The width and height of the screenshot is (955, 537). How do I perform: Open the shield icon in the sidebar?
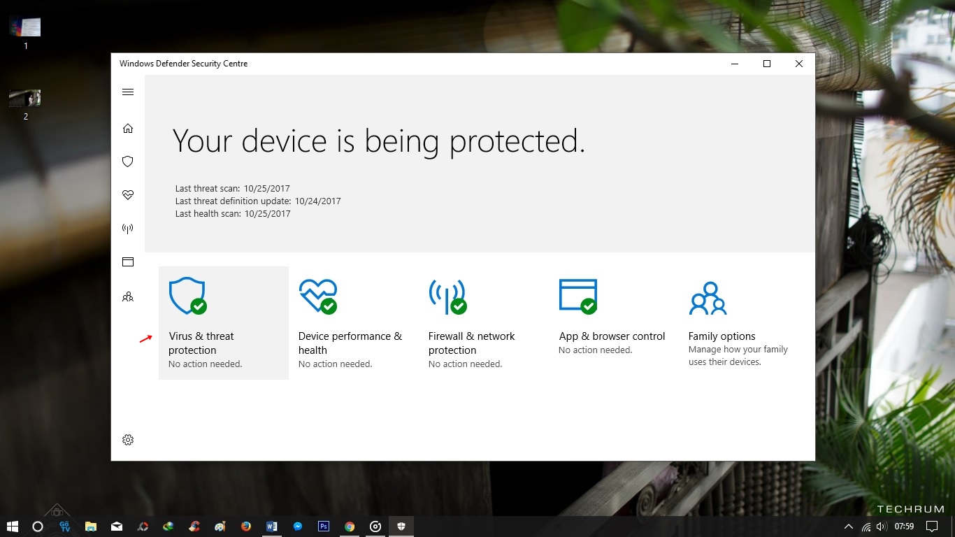(x=128, y=162)
